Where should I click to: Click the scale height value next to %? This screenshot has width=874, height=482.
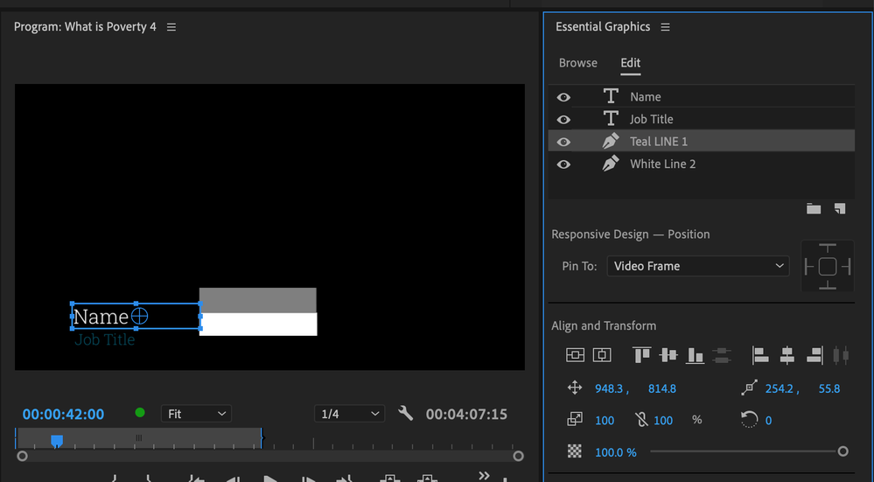tap(663, 420)
